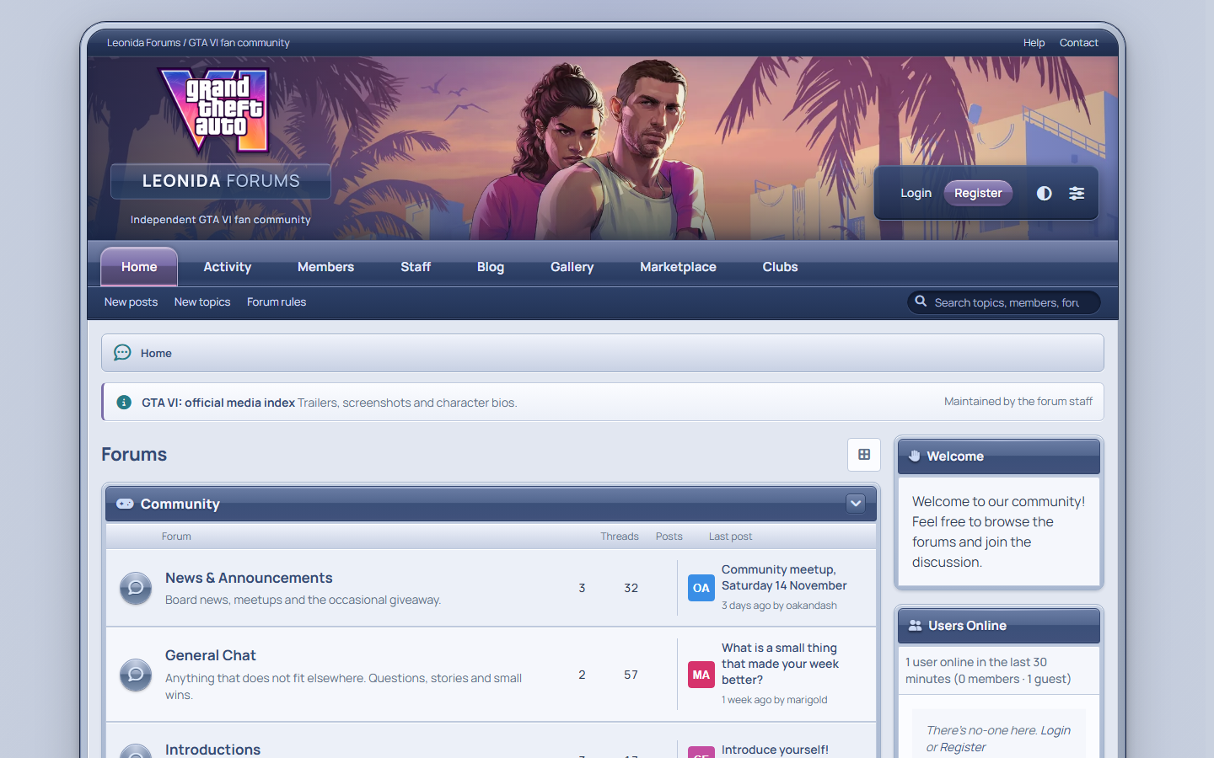The image size is (1214, 758).
Task: Open the News & Announcements forum
Action: pos(249,578)
